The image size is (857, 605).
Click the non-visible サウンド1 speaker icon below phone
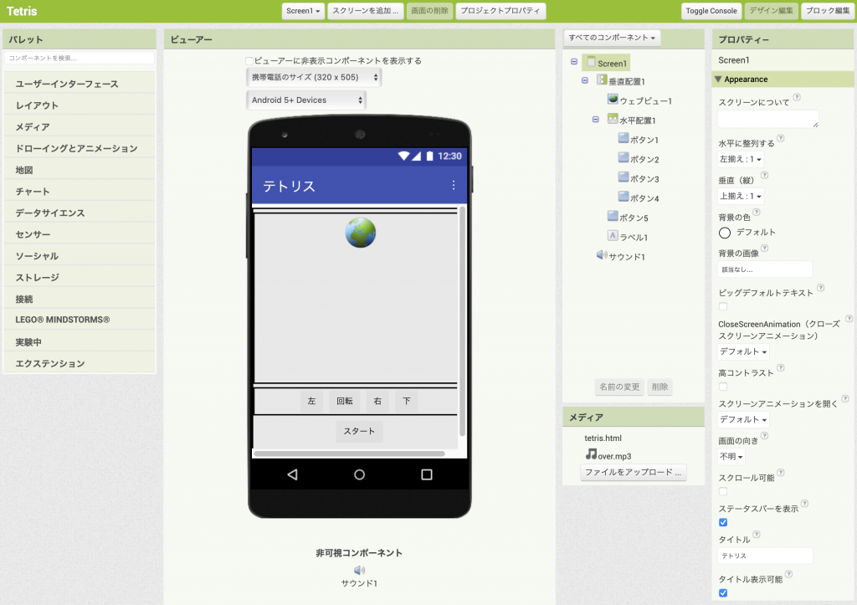359,570
